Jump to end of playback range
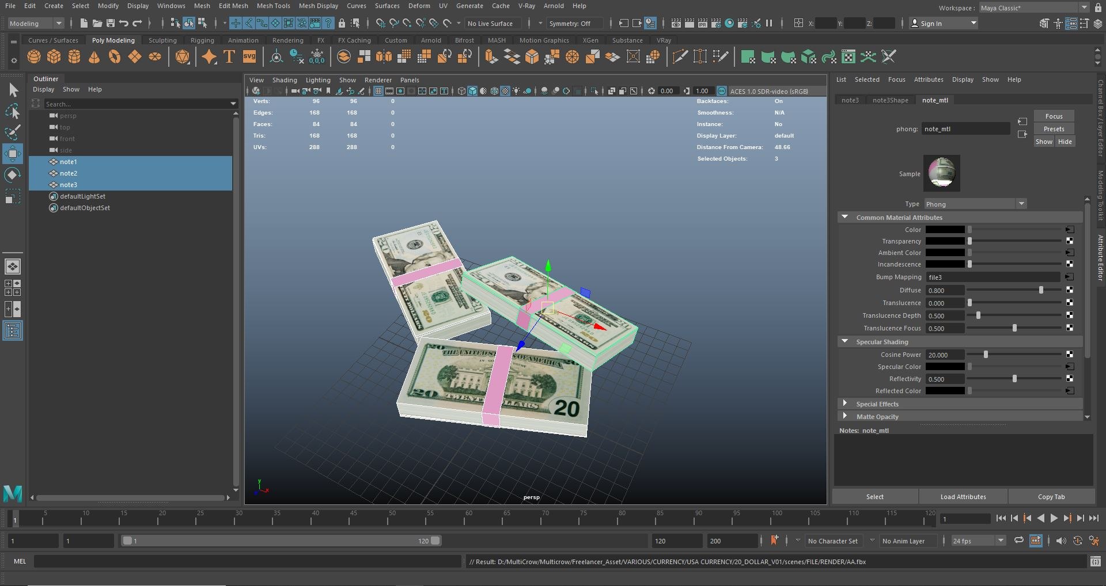Image resolution: width=1106 pixels, height=586 pixels. 1094,518
